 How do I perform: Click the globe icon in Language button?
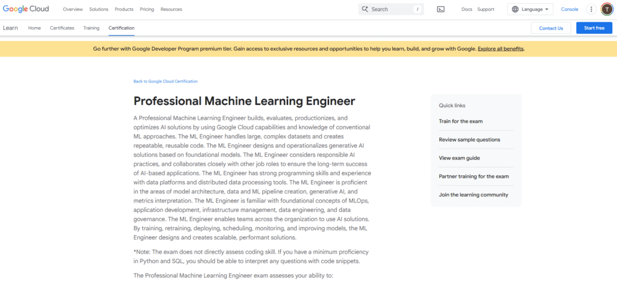(x=515, y=10)
